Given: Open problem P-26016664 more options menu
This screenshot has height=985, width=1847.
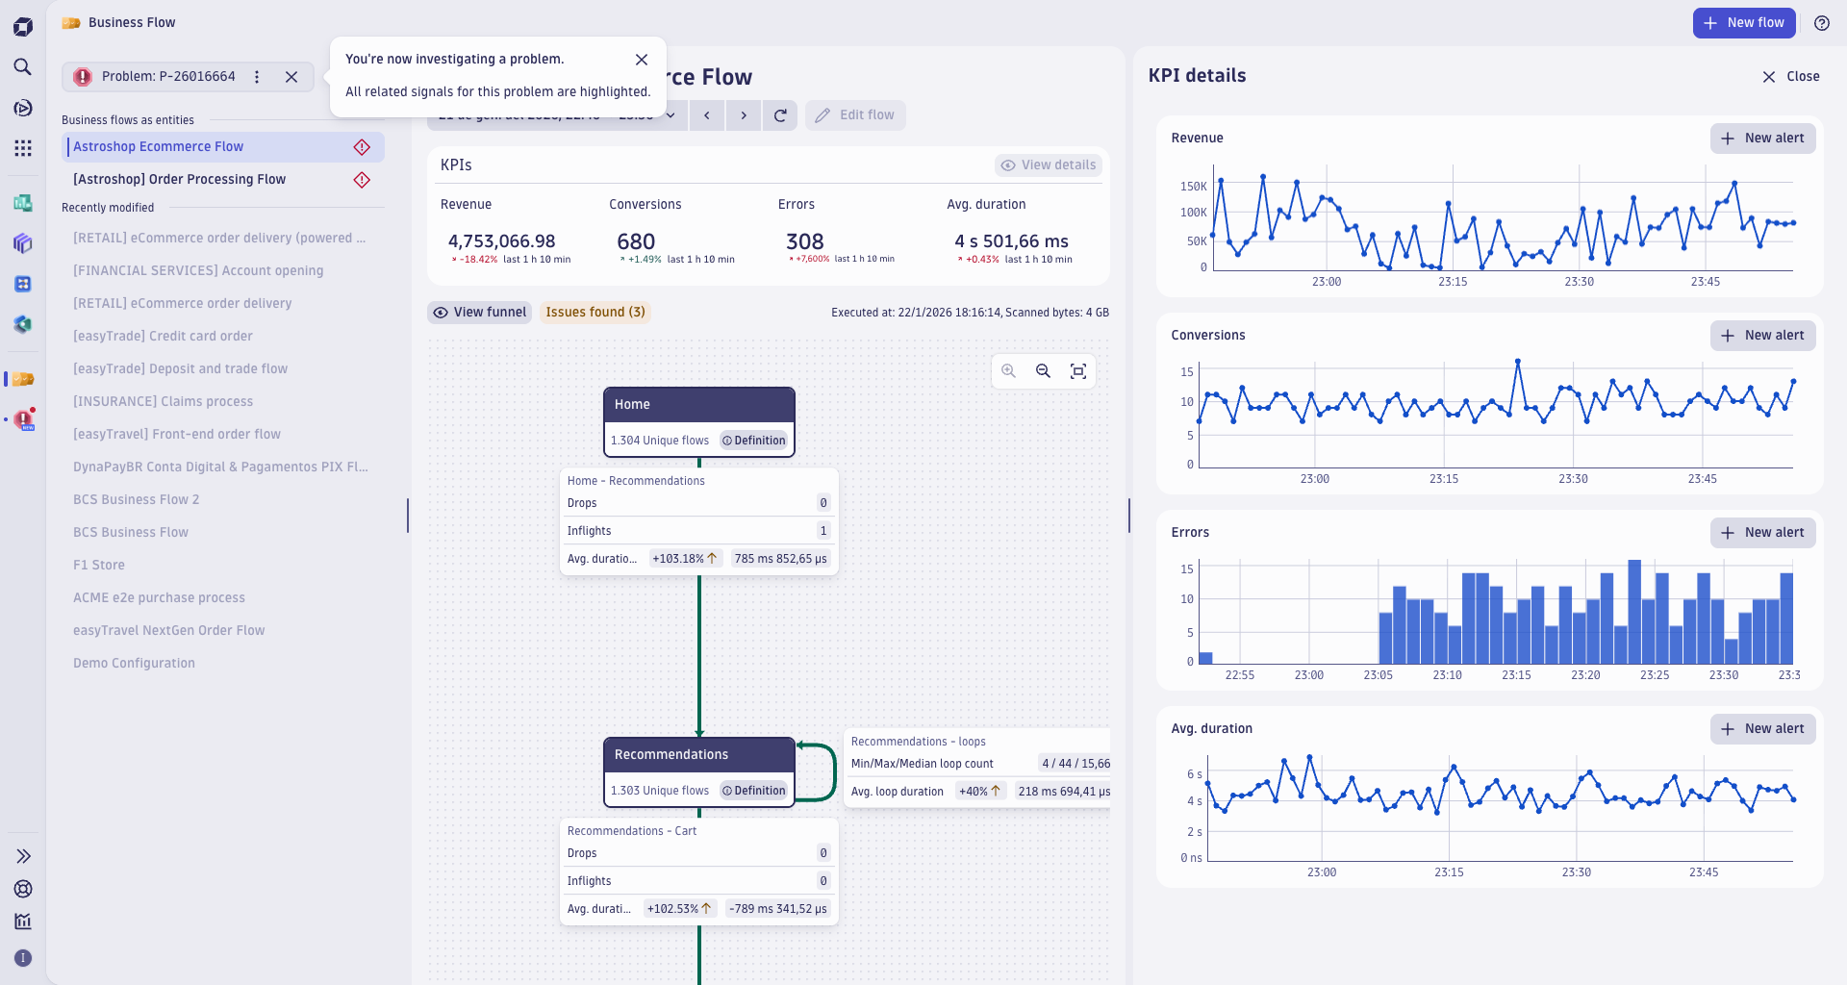Looking at the screenshot, I should click(x=257, y=77).
